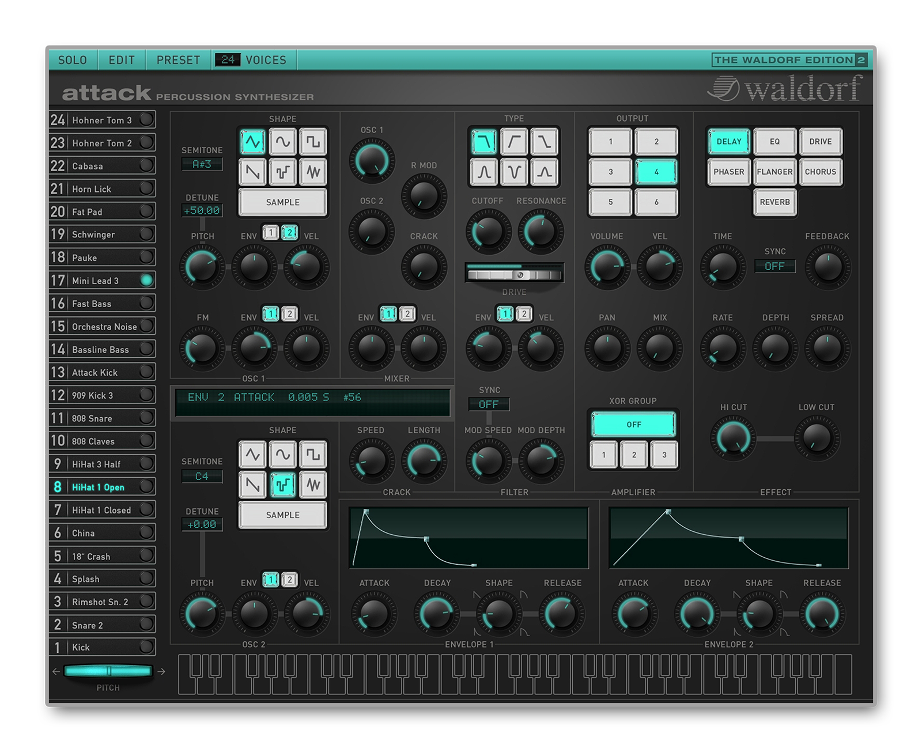The height and width of the screenshot is (752, 922).
Task: Enable the Chorus effect
Action: (821, 172)
